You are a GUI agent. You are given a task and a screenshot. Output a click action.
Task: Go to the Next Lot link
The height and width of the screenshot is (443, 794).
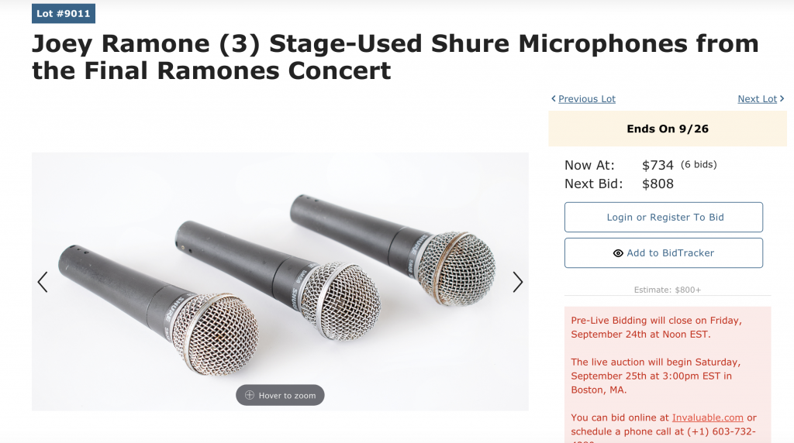(x=757, y=99)
